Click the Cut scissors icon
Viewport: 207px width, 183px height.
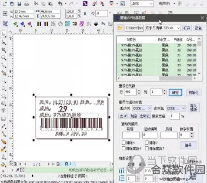pyautogui.click(x=36, y=3)
